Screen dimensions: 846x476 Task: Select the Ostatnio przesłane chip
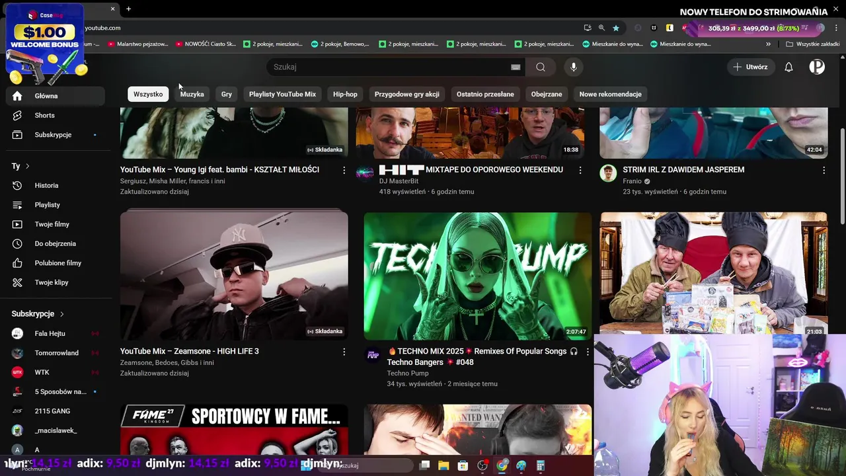pos(485,94)
